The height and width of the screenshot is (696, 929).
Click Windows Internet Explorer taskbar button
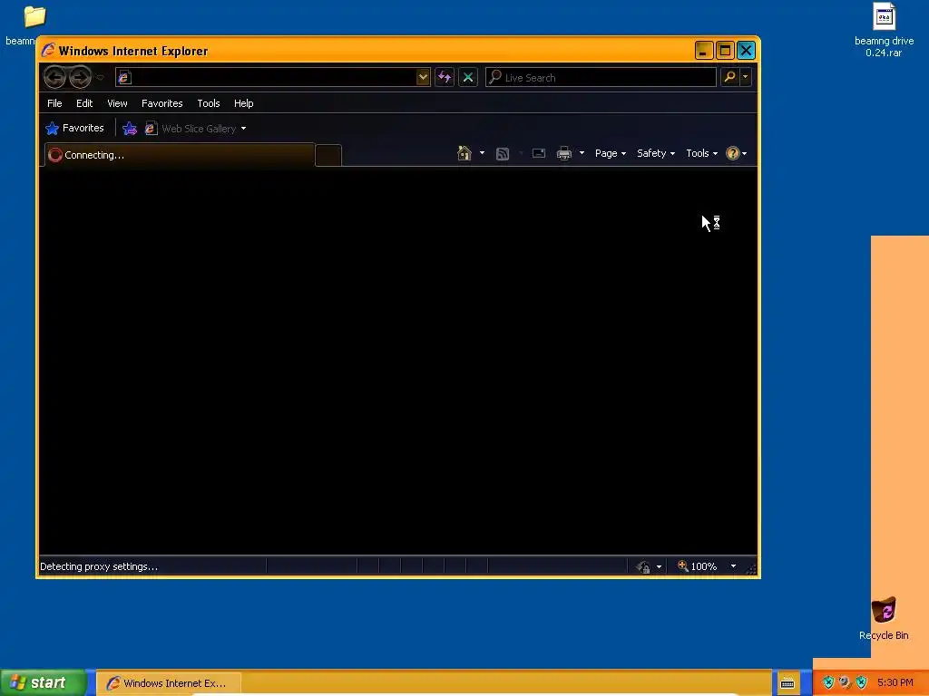[168, 683]
